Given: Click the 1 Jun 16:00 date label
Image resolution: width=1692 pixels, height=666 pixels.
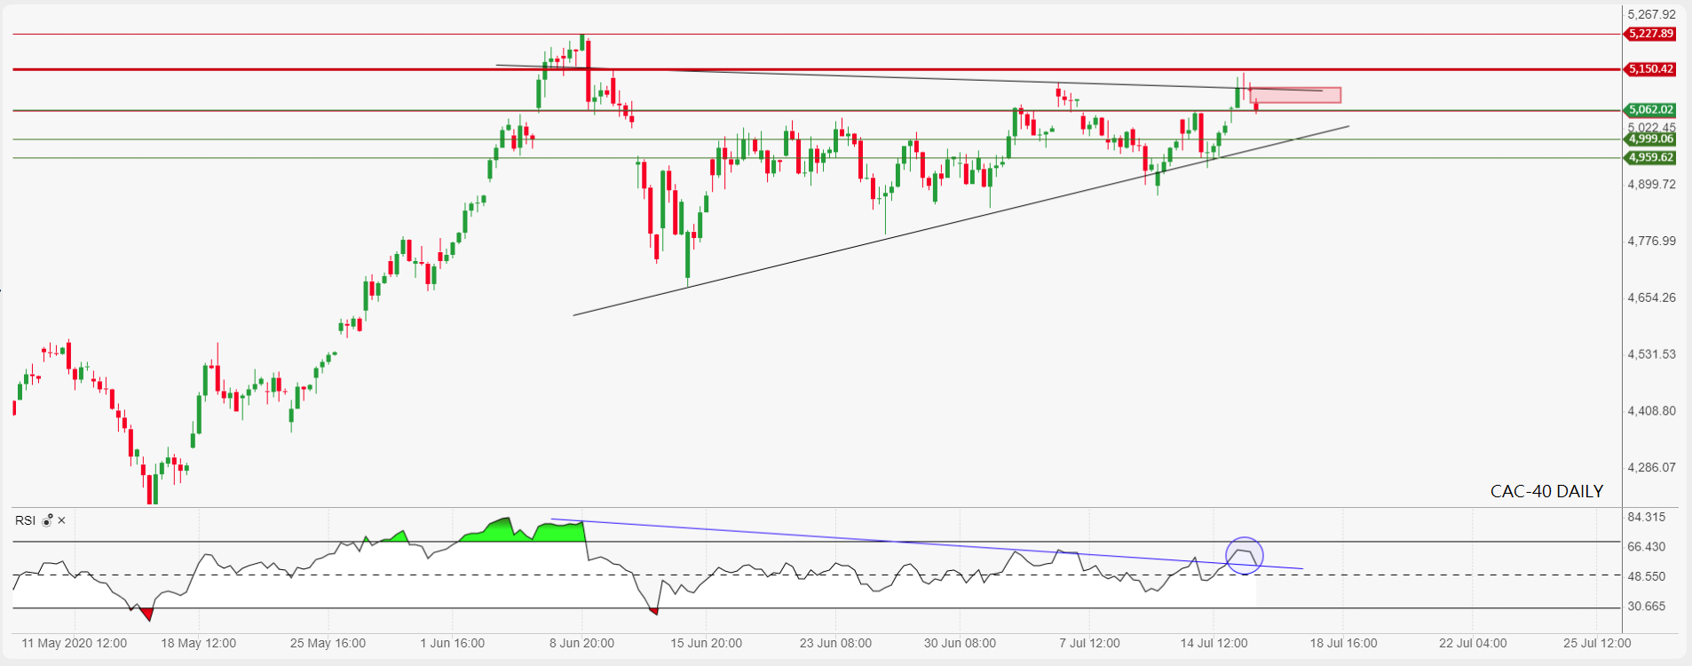Looking at the screenshot, I should (x=453, y=643).
